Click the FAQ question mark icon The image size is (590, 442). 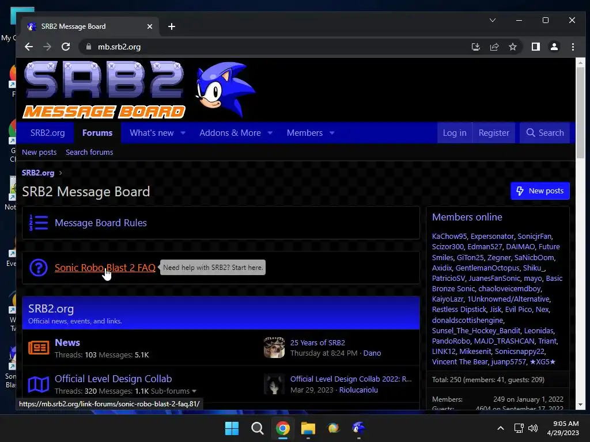coord(39,268)
